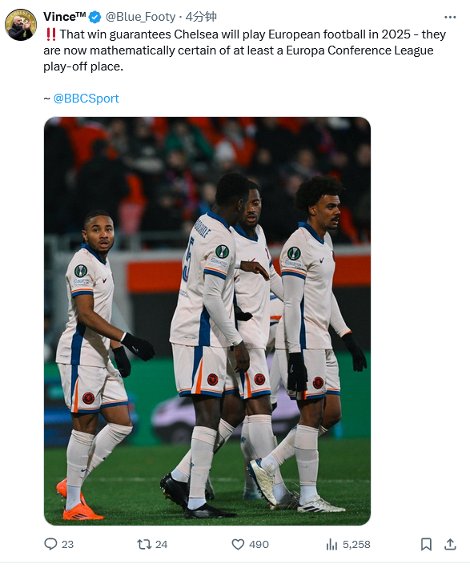Click the retweet count 24
Screen dimensions: 470x568
pos(161,545)
